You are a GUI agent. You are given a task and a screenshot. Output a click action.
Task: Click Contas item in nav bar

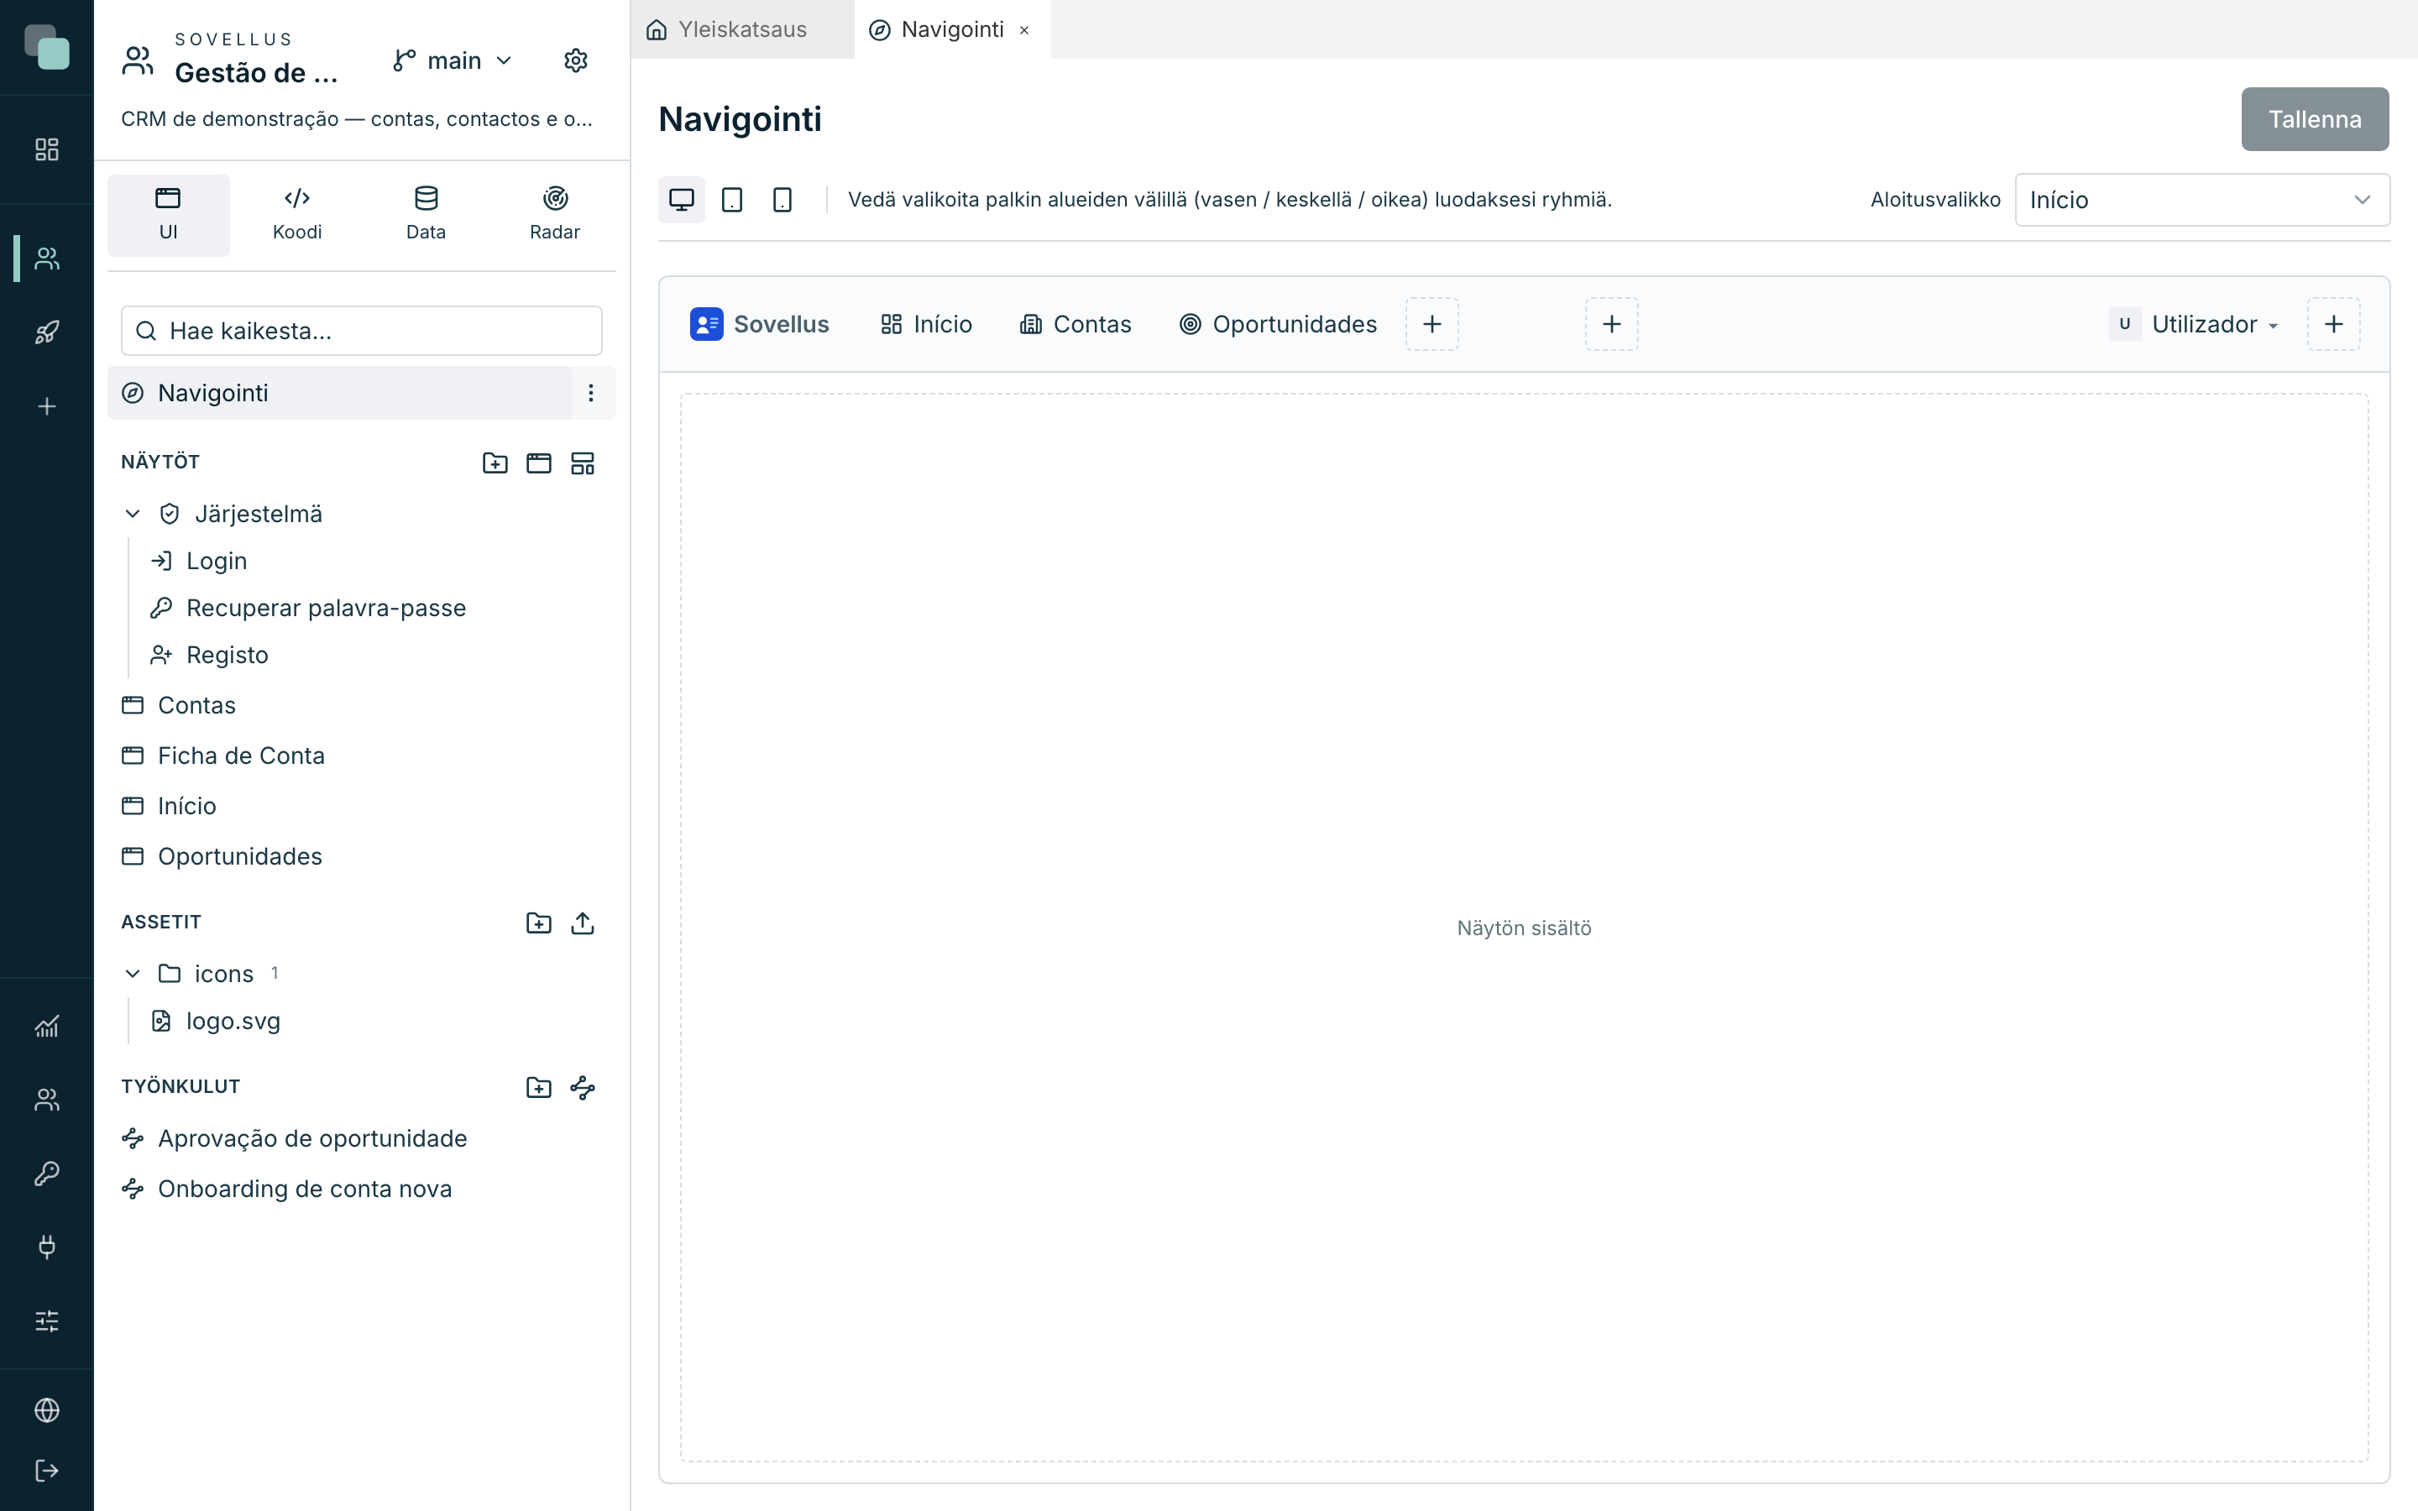[x=1076, y=324]
